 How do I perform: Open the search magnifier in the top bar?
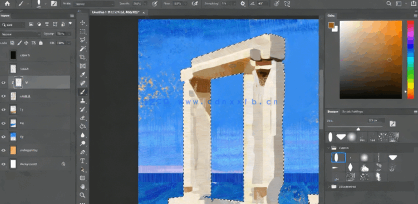pyautogui.click(x=389, y=3)
